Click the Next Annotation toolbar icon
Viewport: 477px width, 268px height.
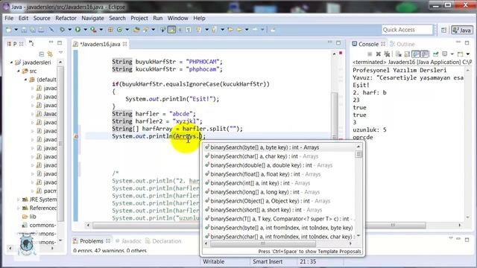point(199,30)
